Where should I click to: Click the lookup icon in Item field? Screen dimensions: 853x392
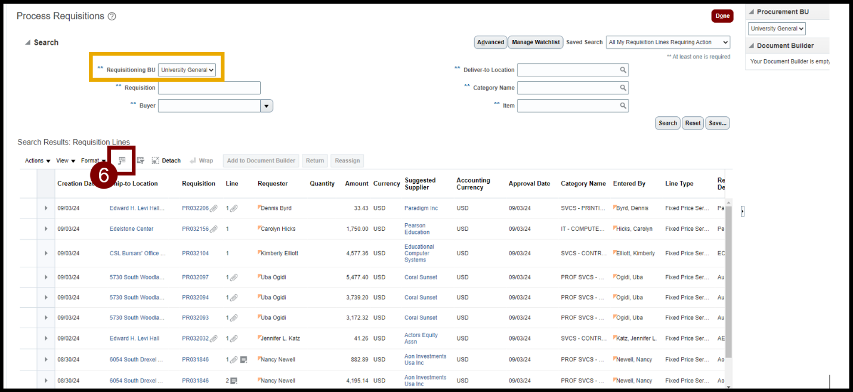623,106
